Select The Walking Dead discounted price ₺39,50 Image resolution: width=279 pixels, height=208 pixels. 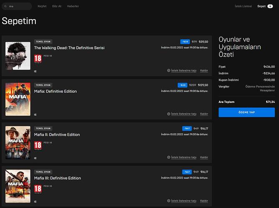pos(204,42)
